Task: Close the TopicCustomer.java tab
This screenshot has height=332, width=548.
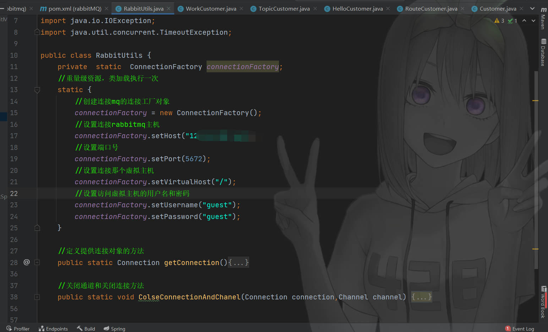Action: pyautogui.click(x=315, y=9)
